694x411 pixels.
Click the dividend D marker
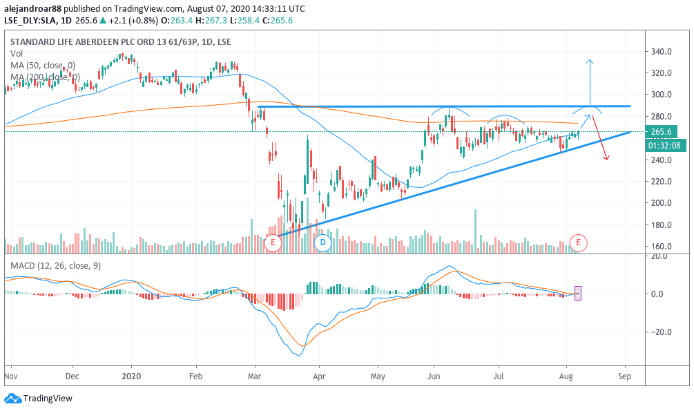[x=322, y=242]
